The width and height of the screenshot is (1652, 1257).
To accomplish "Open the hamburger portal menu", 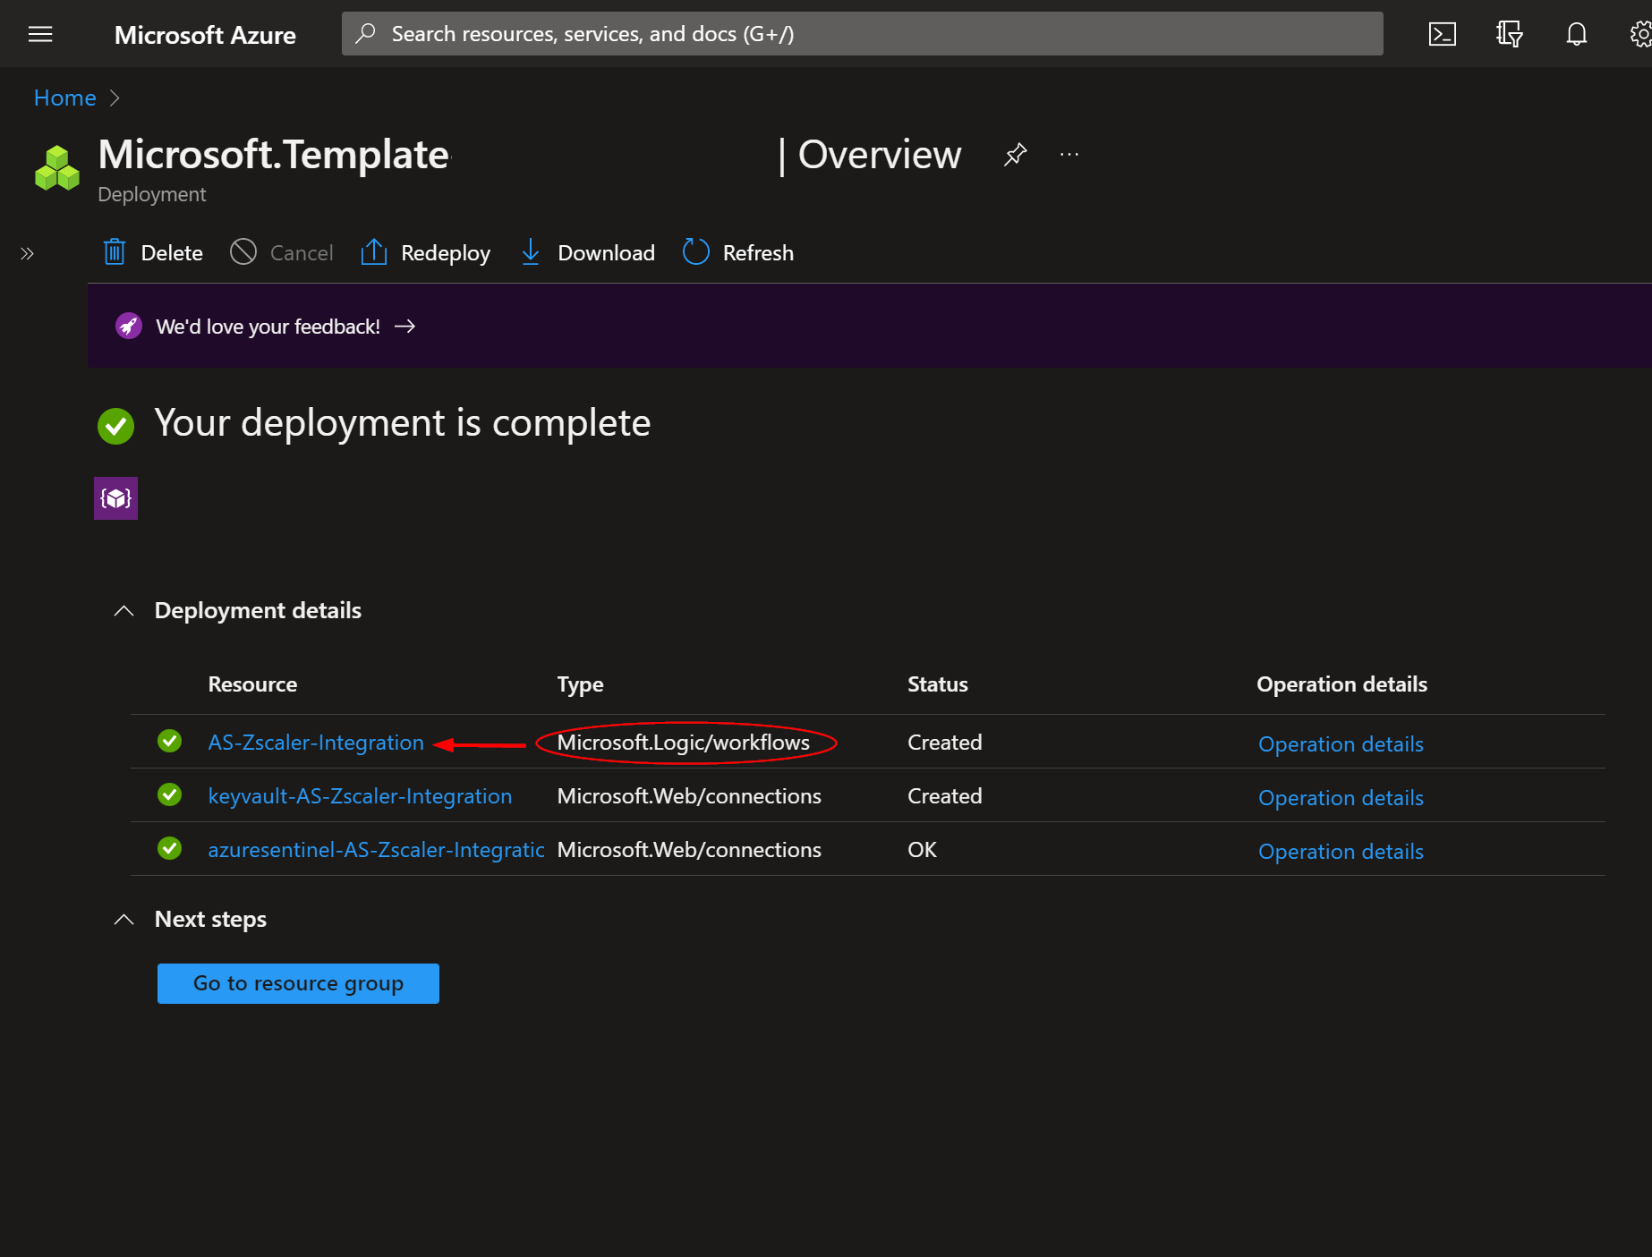I will point(40,34).
